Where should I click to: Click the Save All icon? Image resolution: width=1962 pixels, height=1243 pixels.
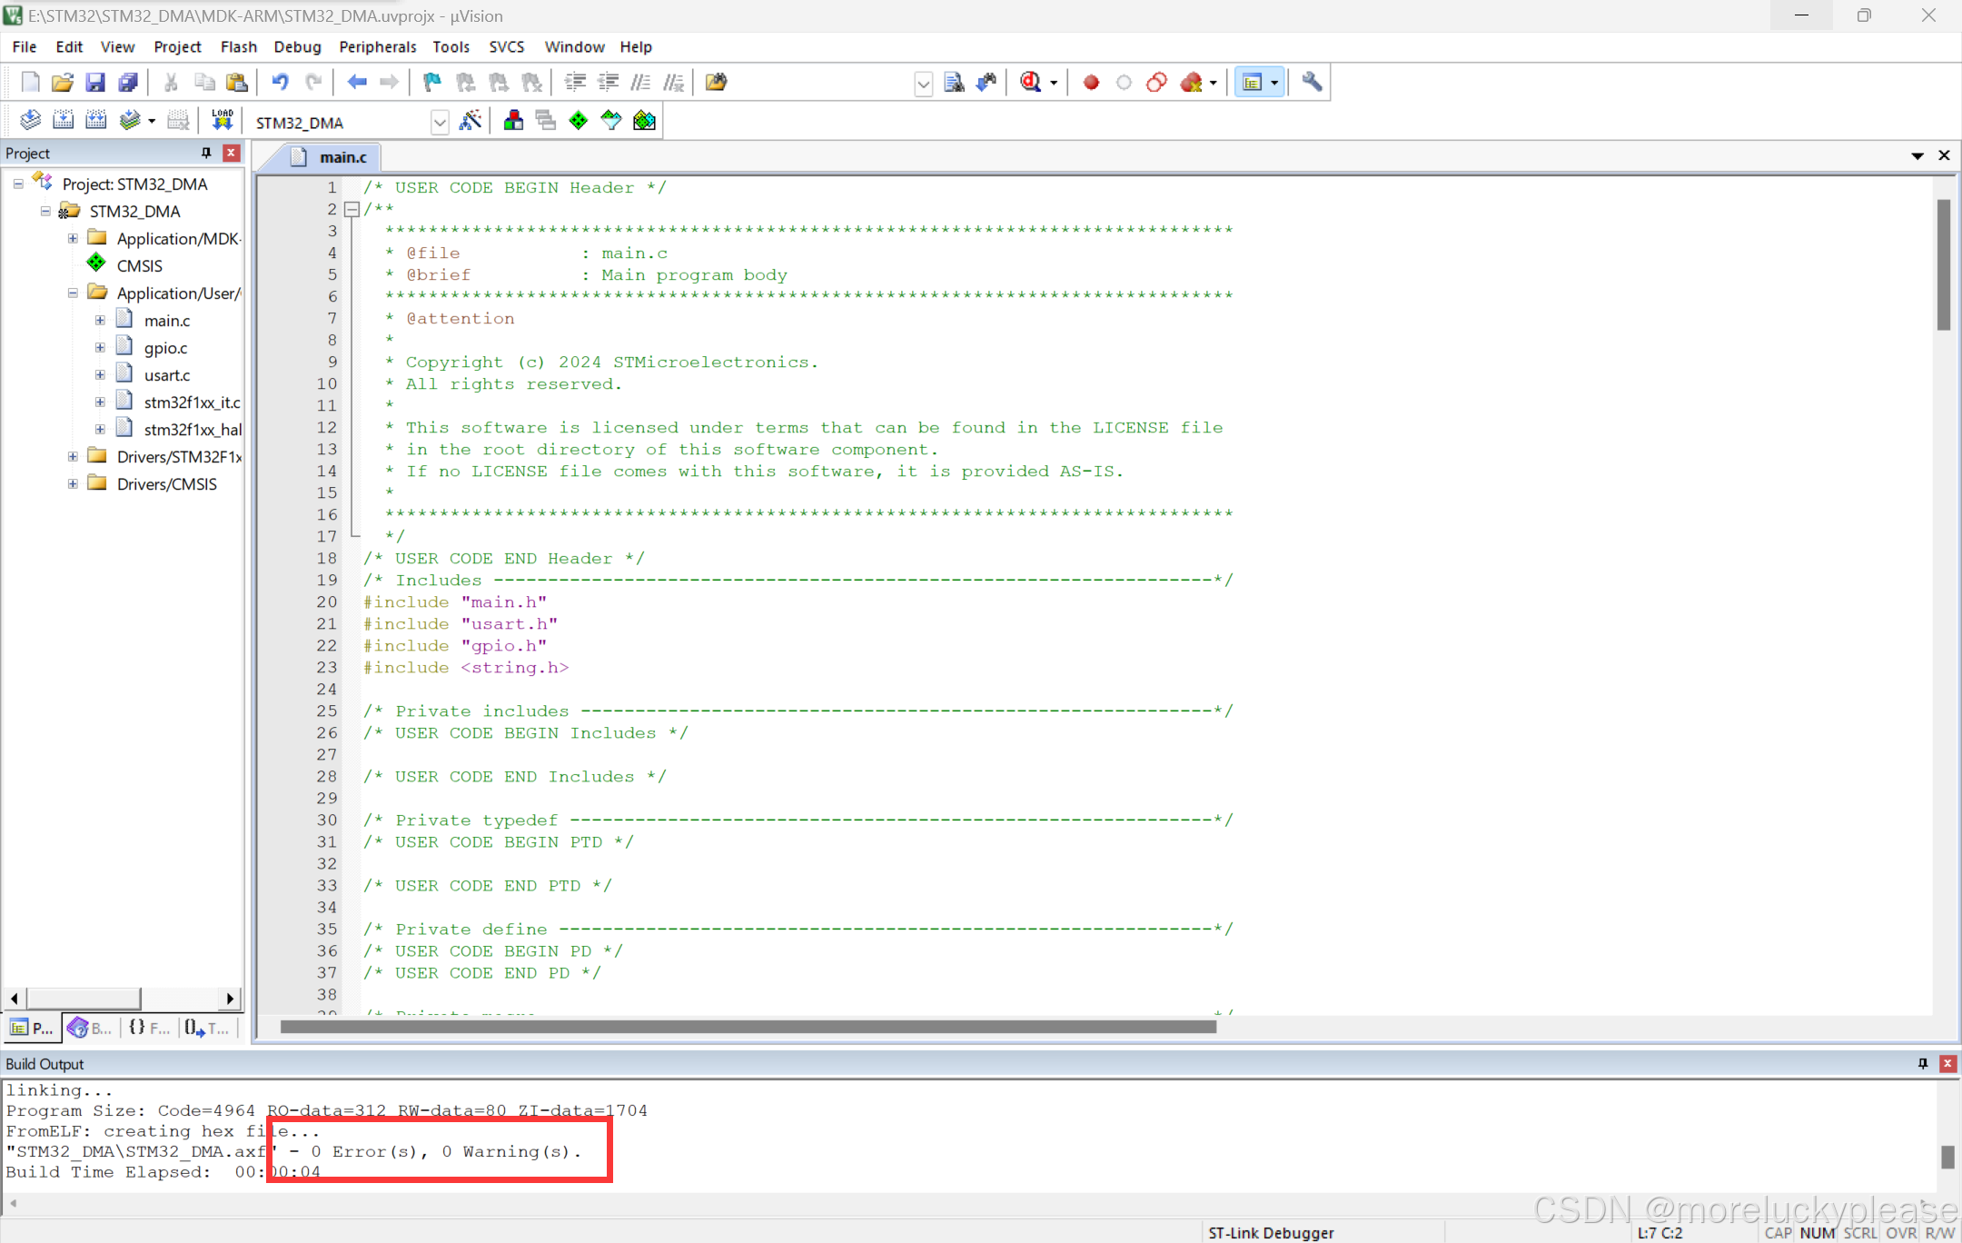click(x=128, y=83)
